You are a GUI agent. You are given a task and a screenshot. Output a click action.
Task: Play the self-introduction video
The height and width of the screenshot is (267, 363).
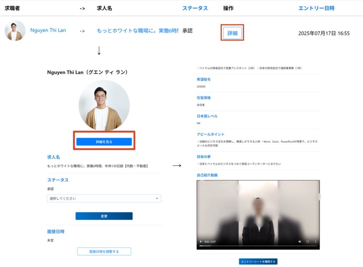tap(201, 242)
